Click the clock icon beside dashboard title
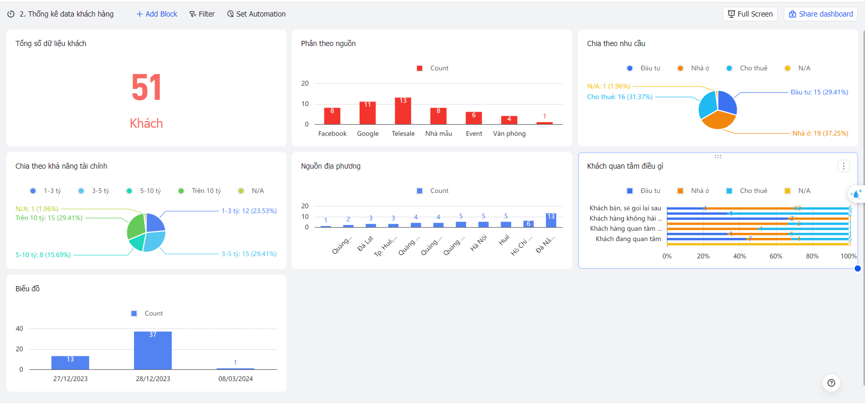Screen dimensions: 865x403 (x=11, y=14)
